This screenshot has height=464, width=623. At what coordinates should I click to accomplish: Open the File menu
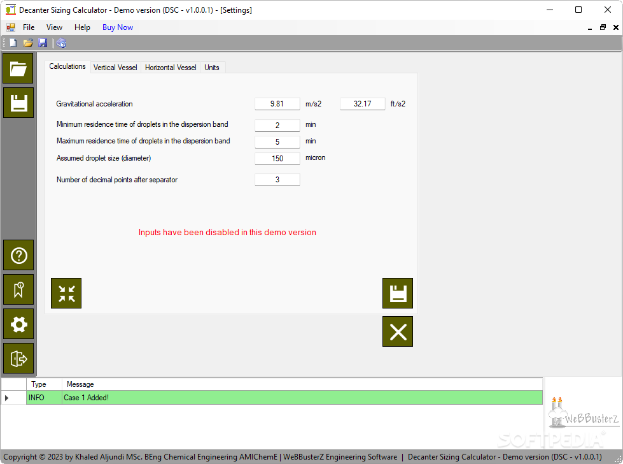pyautogui.click(x=29, y=27)
